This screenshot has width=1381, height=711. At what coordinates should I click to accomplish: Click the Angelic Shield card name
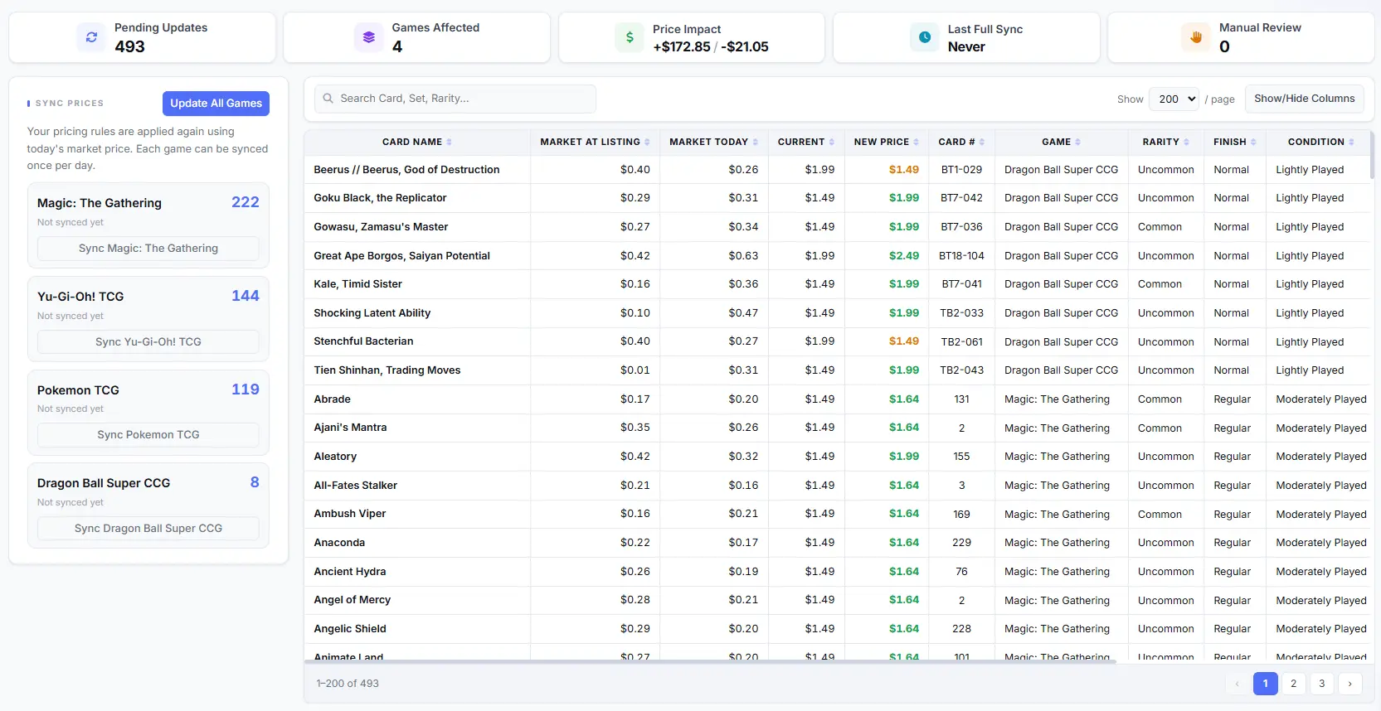pyautogui.click(x=350, y=629)
